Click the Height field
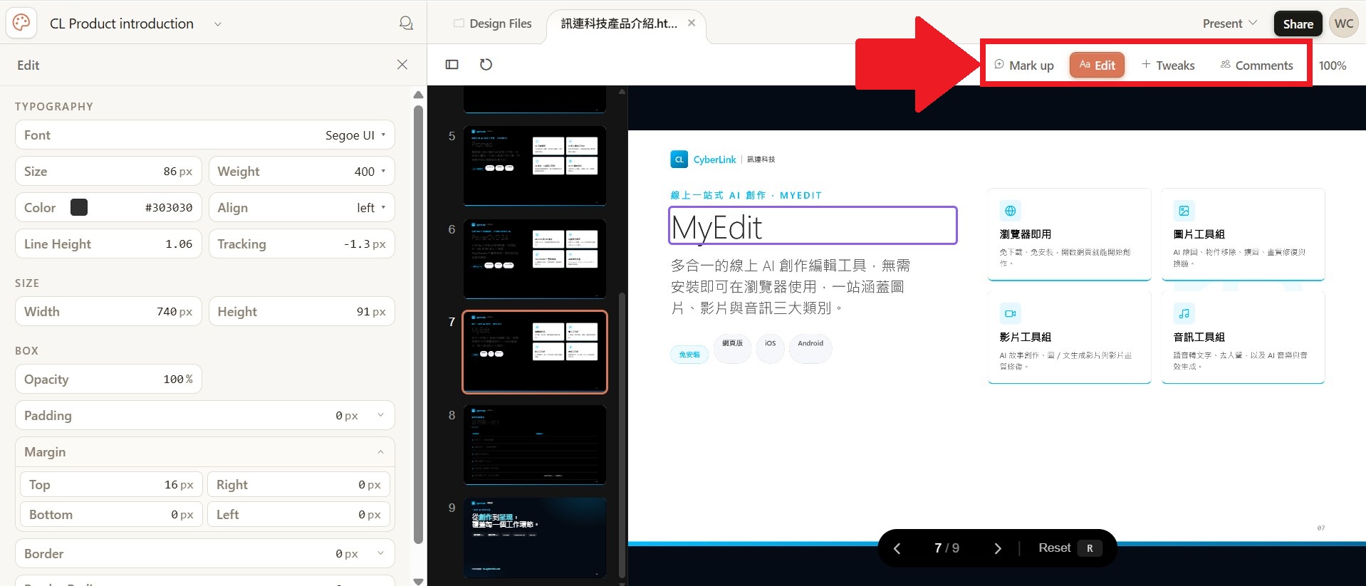This screenshot has width=1366, height=586. [302, 312]
